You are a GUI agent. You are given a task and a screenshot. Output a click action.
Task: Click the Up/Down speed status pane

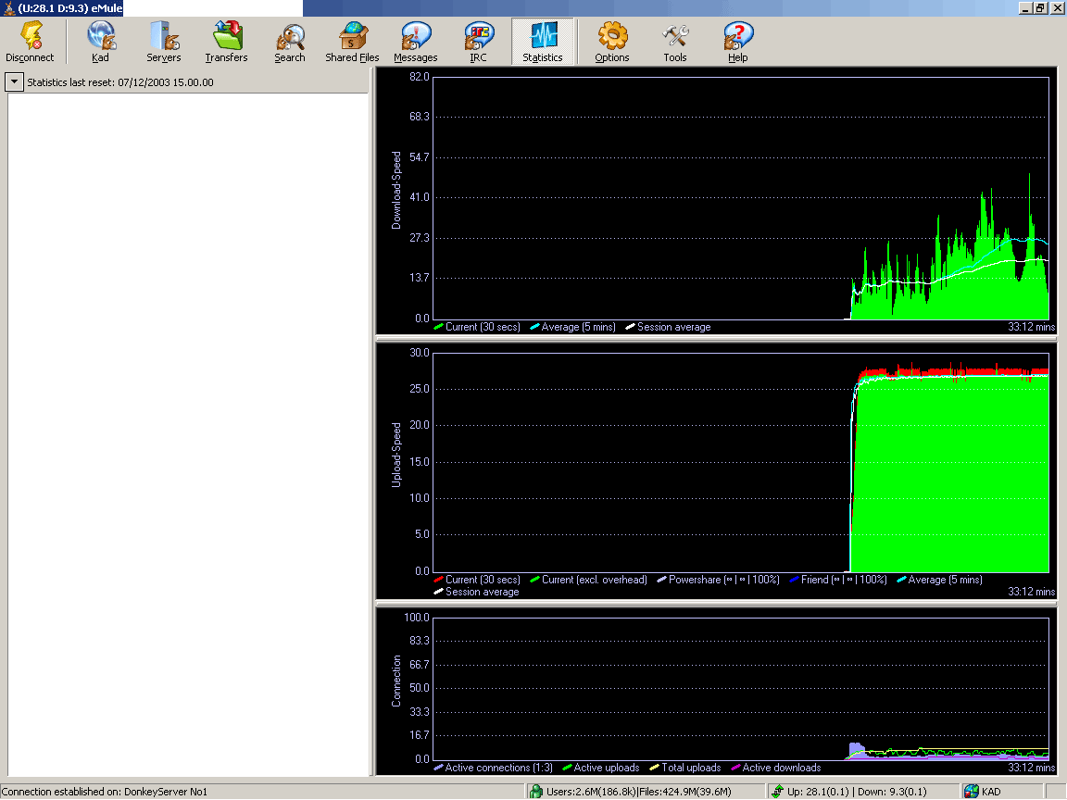(860, 792)
